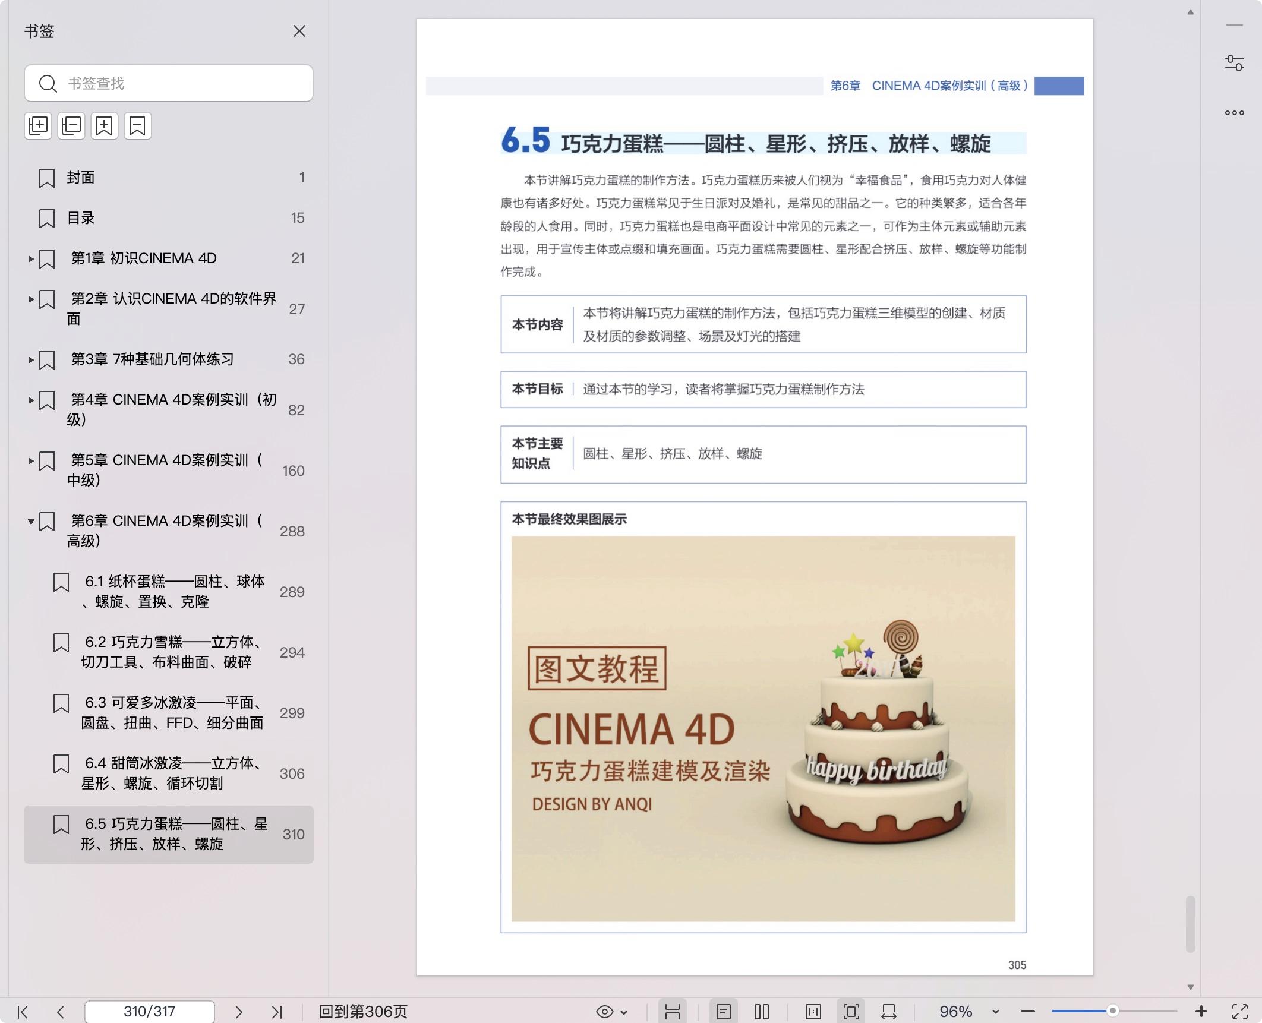Viewport: 1262px width, 1023px height.
Task: Click vertical scrollbar thumb
Action: (x=1190, y=924)
